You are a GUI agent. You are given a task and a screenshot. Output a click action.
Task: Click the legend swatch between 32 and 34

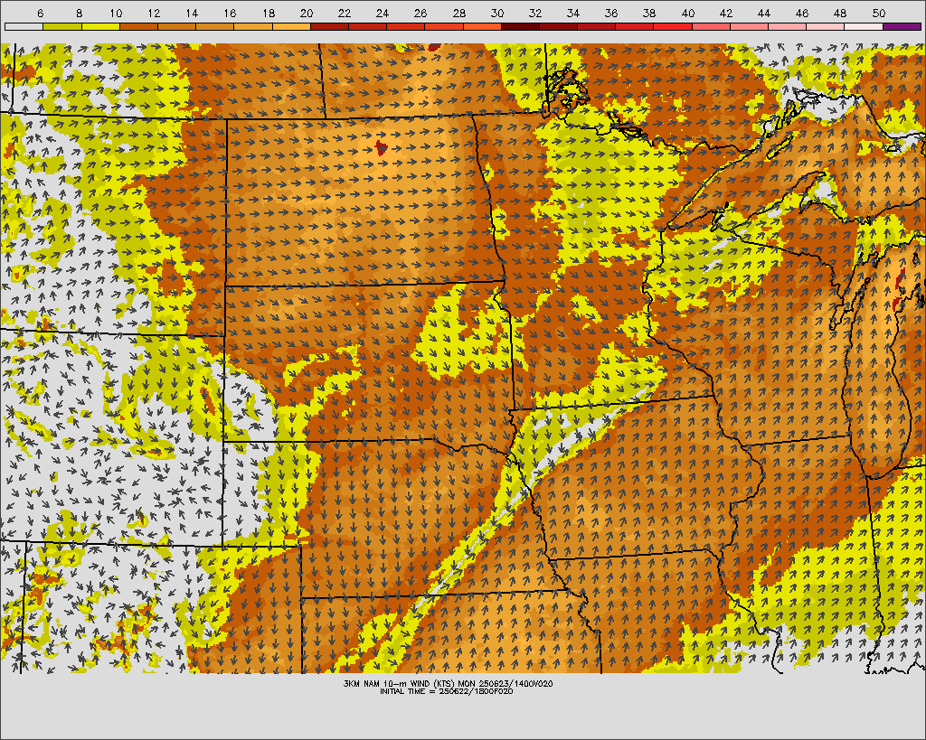click(x=558, y=26)
